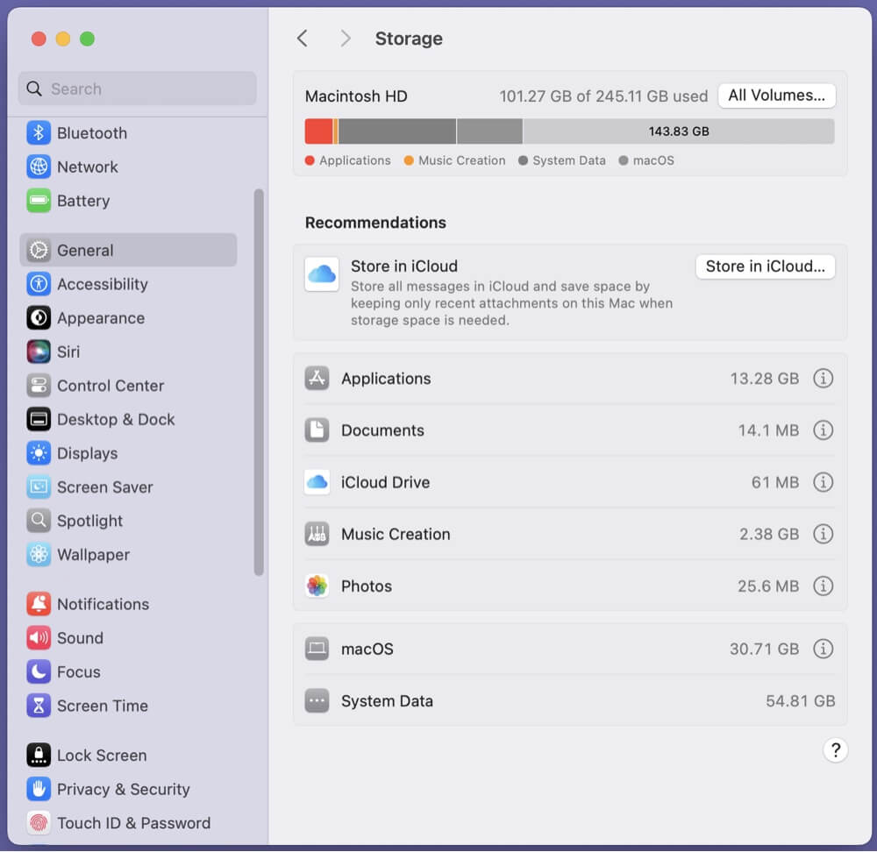Open the Control Center settings pane
Screen dimensions: 877x852
111,386
